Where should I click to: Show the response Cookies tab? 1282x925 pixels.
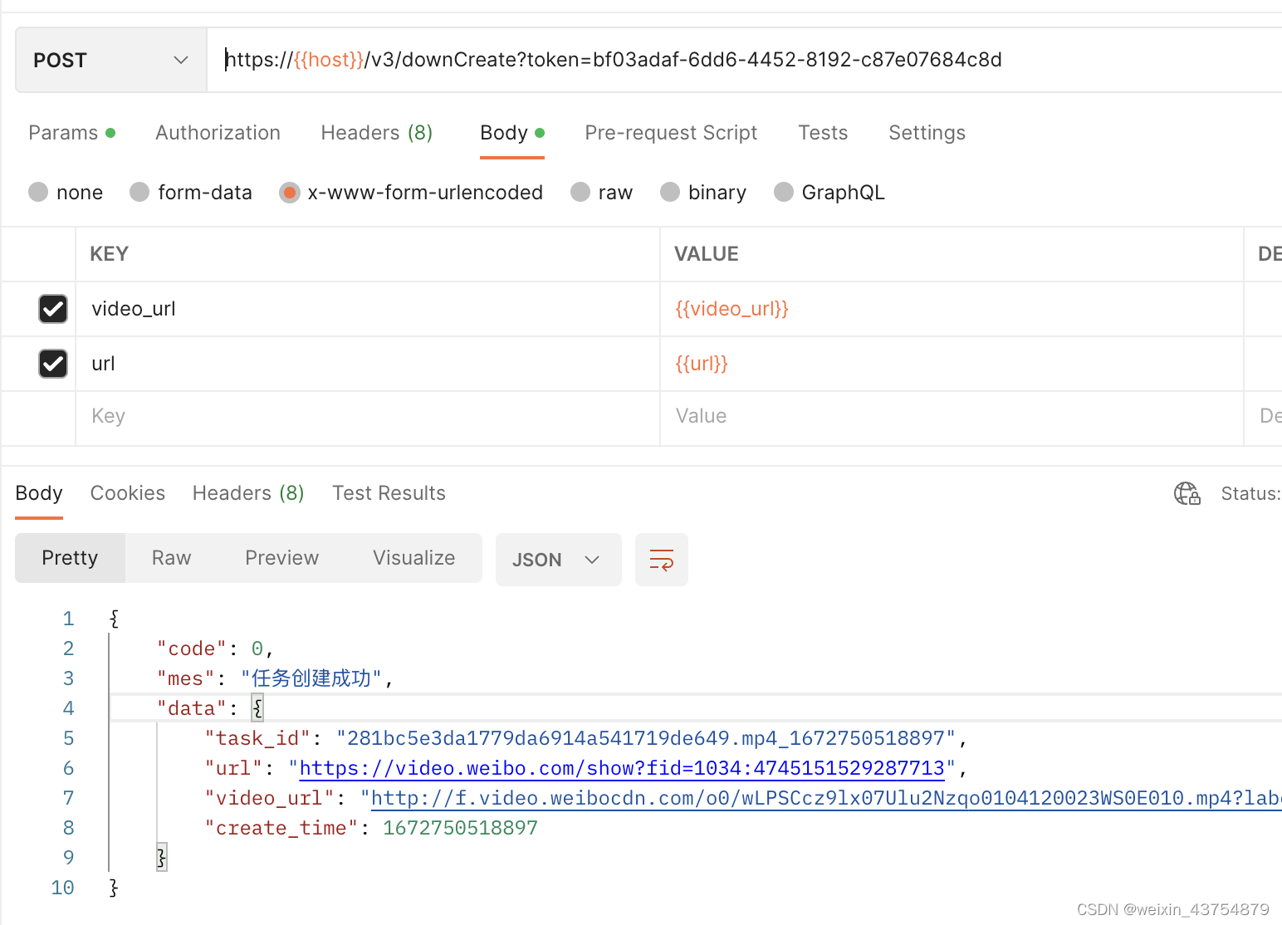(128, 493)
